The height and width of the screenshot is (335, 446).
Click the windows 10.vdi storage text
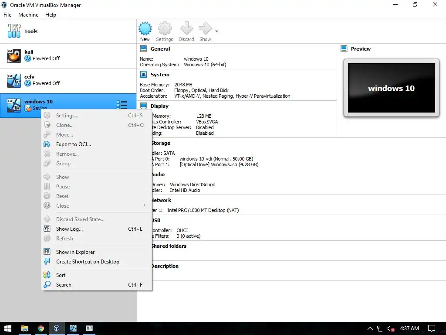pyautogui.click(x=216, y=159)
